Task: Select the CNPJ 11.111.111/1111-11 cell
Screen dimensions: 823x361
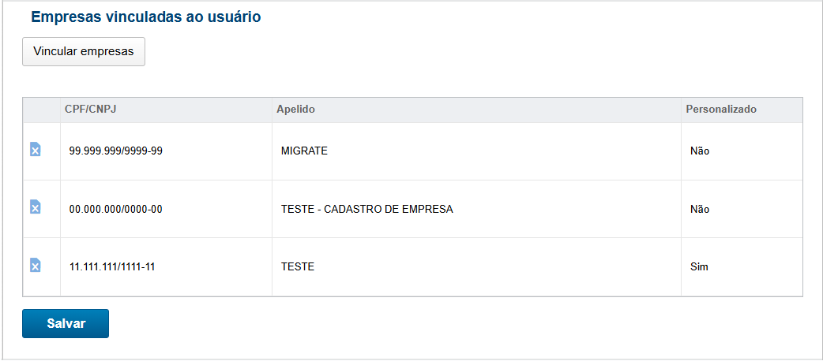Action: tap(112, 267)
